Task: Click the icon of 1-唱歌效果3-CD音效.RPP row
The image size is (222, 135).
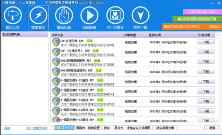Action: click(56, 101)
